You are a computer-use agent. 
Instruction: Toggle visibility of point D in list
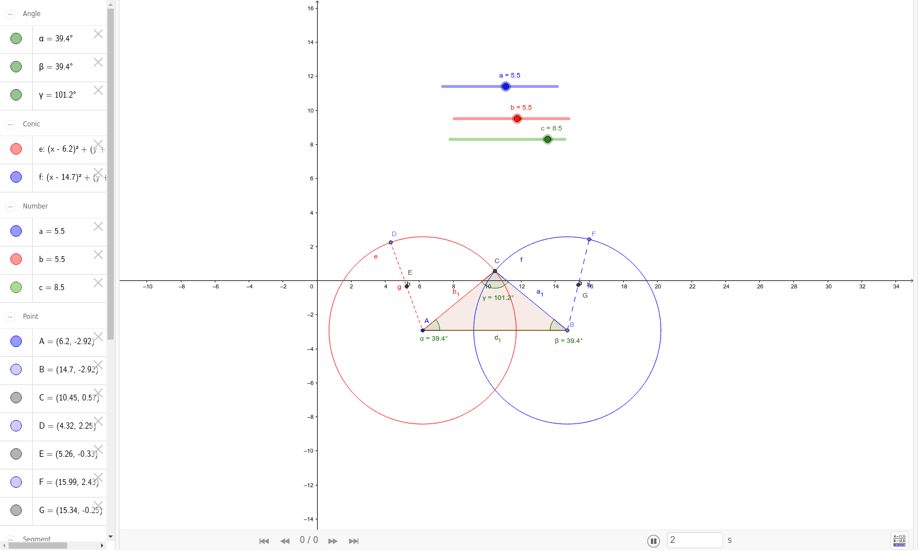16,426
